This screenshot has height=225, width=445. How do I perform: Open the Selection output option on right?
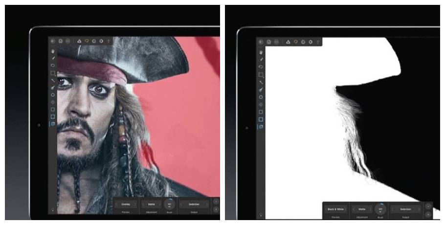click(405, 209)
